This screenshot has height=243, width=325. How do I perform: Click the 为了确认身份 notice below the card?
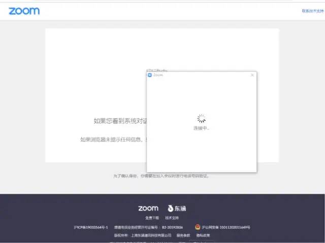[x=161, y=176]
